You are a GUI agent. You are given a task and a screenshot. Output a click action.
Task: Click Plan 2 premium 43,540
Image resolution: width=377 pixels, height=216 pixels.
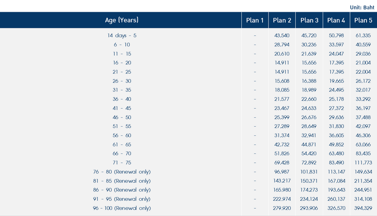point(282,36)
